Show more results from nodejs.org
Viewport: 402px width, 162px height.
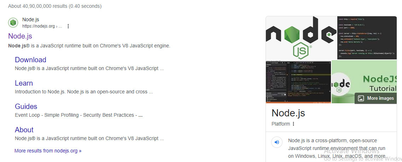48,151
